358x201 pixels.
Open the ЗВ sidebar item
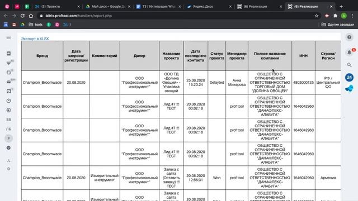pos(8,119)
